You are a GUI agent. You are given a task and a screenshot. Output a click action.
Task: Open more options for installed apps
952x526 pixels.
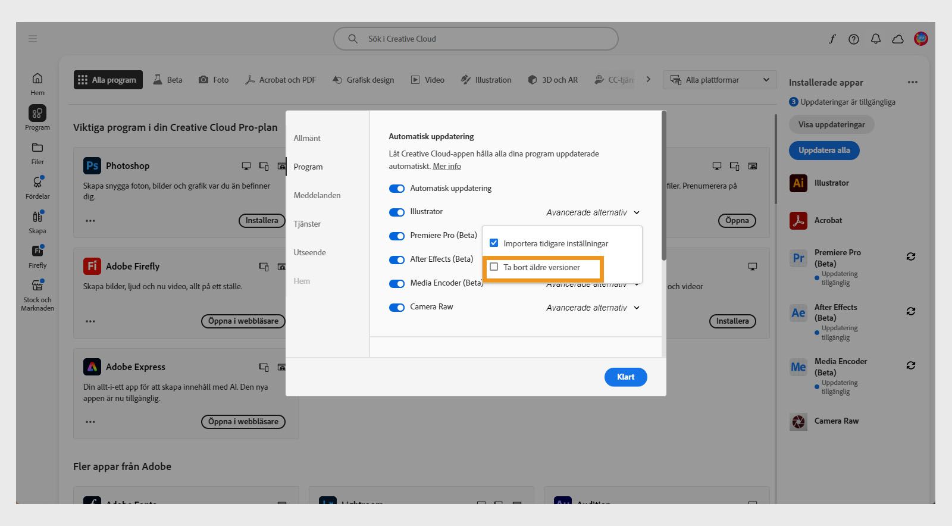(913, 82)
